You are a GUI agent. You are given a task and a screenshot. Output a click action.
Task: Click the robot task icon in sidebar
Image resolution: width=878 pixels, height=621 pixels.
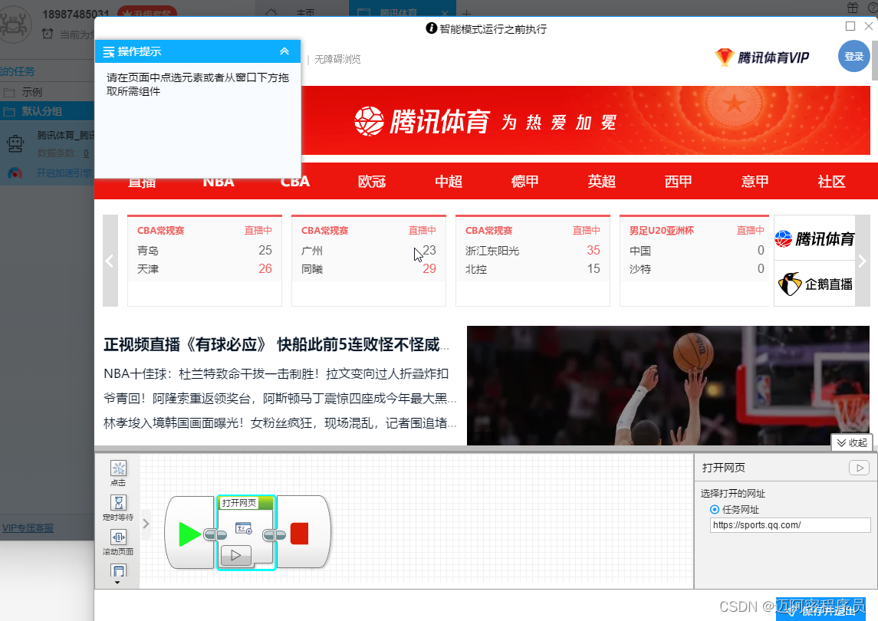[x=15, y=144]
